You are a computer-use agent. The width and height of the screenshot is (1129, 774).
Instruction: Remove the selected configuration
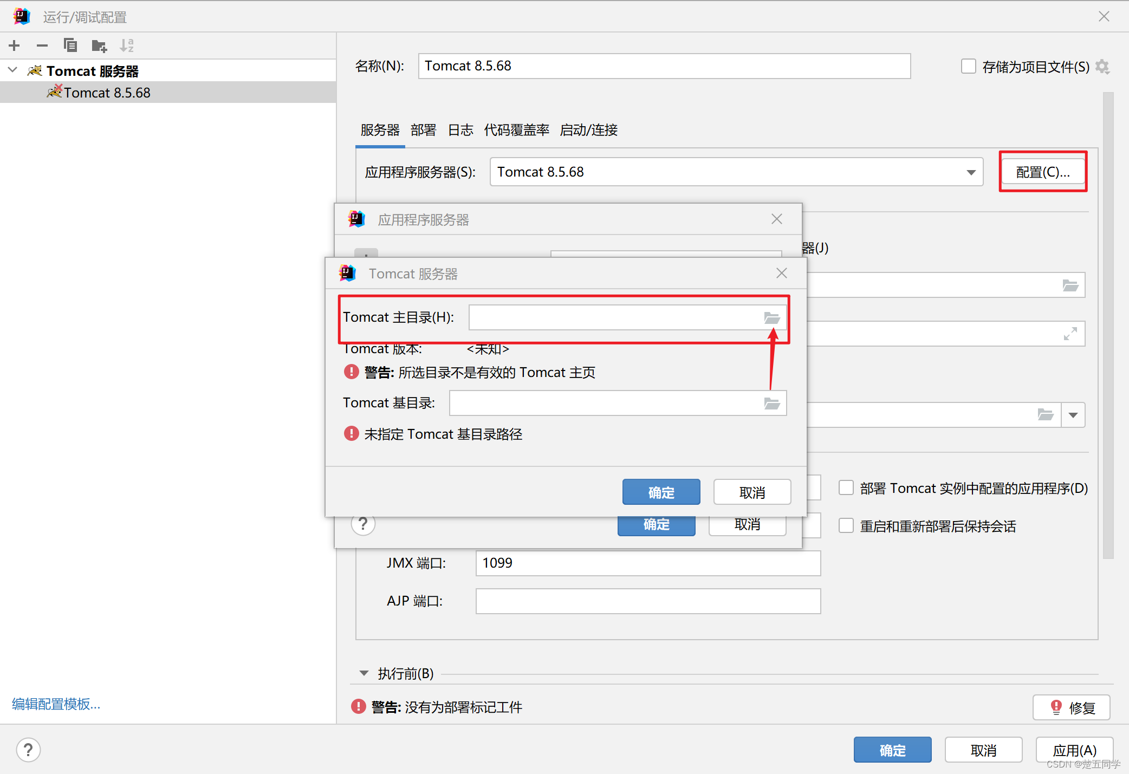click(42, 45)
